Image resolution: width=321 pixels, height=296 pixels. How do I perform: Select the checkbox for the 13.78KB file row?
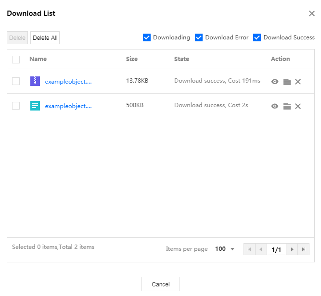tap(16, 81)
